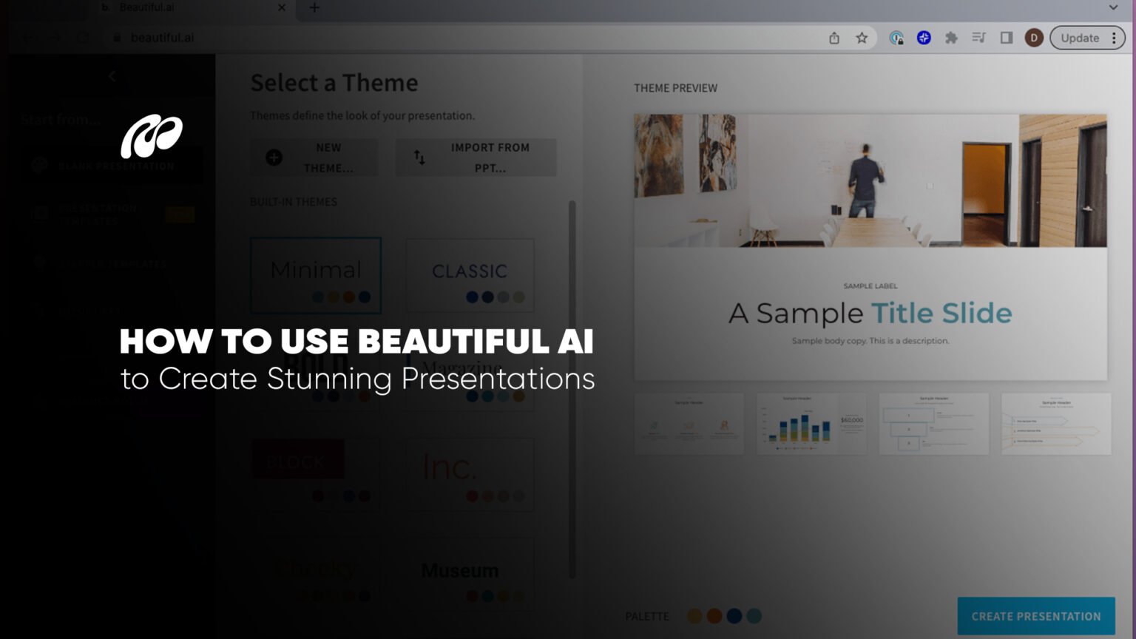The image size is (1136, 639).
Task: Open a new browser tab
Action: [314, 8]
